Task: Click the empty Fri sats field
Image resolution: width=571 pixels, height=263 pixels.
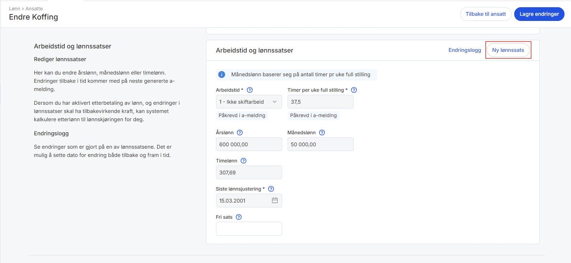Action: (x=248, y=229)
